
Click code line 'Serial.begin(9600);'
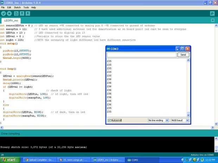point(17,58)
